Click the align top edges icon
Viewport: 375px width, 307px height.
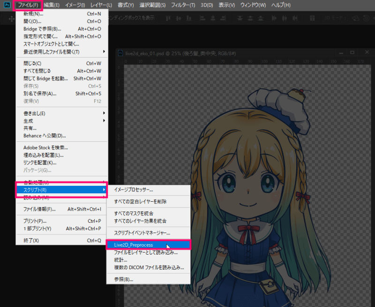168,18
